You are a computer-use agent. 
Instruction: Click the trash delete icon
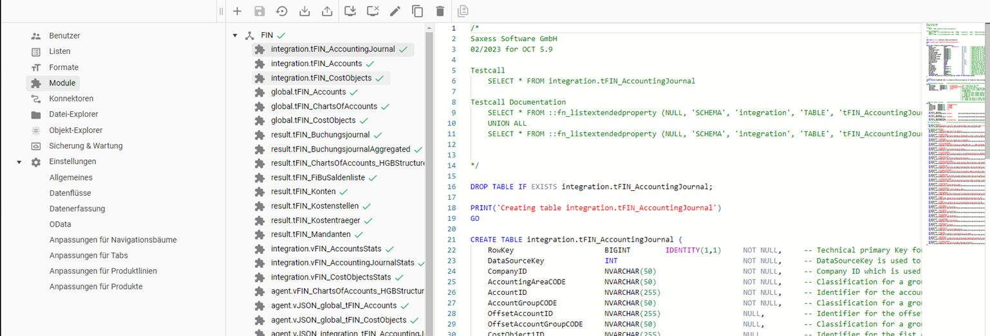[440, 11]
